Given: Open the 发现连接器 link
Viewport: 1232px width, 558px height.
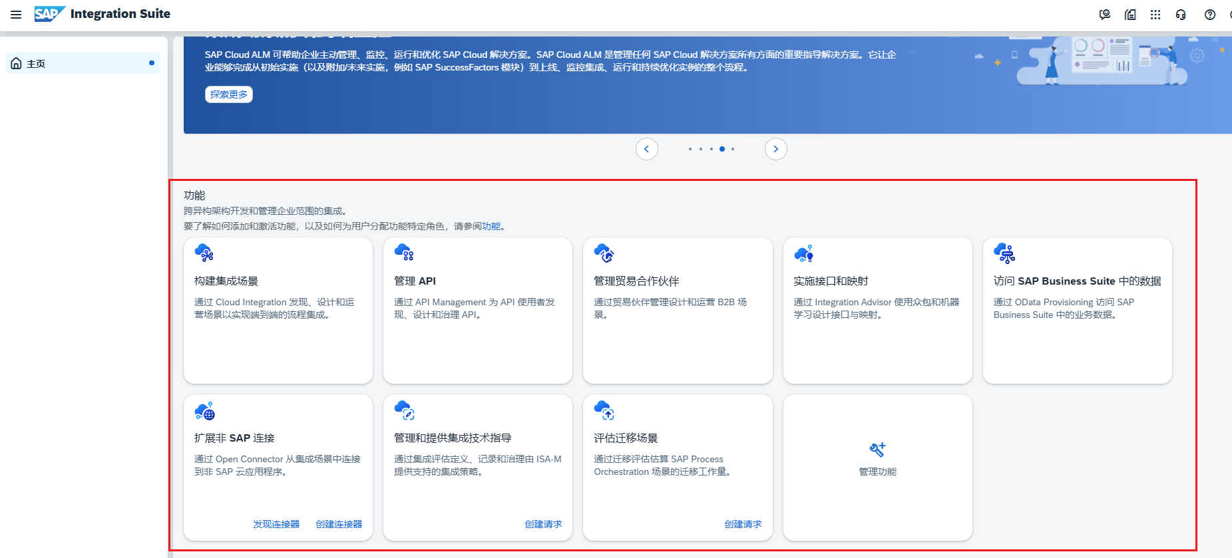Looking at the screenshot, I should point(276,524).
